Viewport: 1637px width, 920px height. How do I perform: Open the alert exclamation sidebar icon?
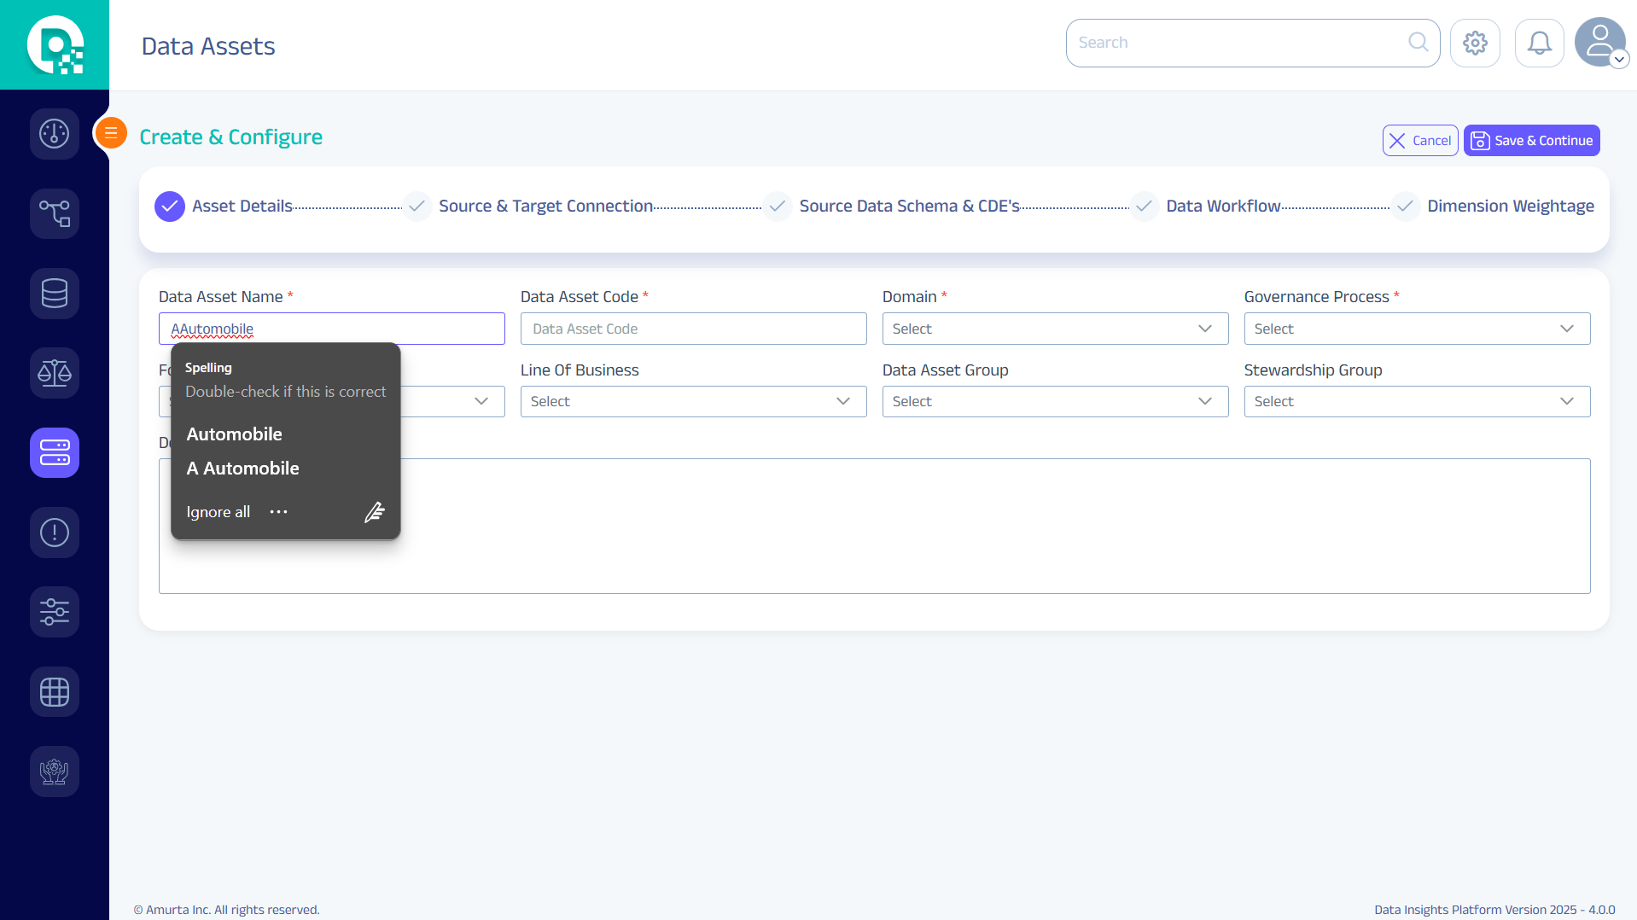54,533
